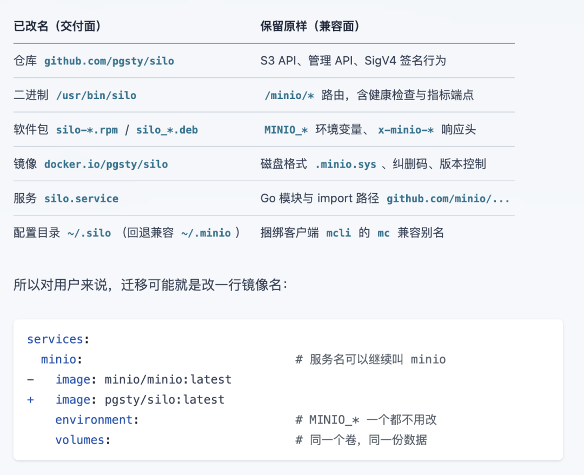Select the package name "silo-*.rpm"
The image size is (584, 475).
87,130
